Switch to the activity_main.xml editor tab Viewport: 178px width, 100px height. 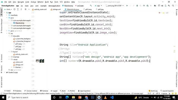(39, 9)
